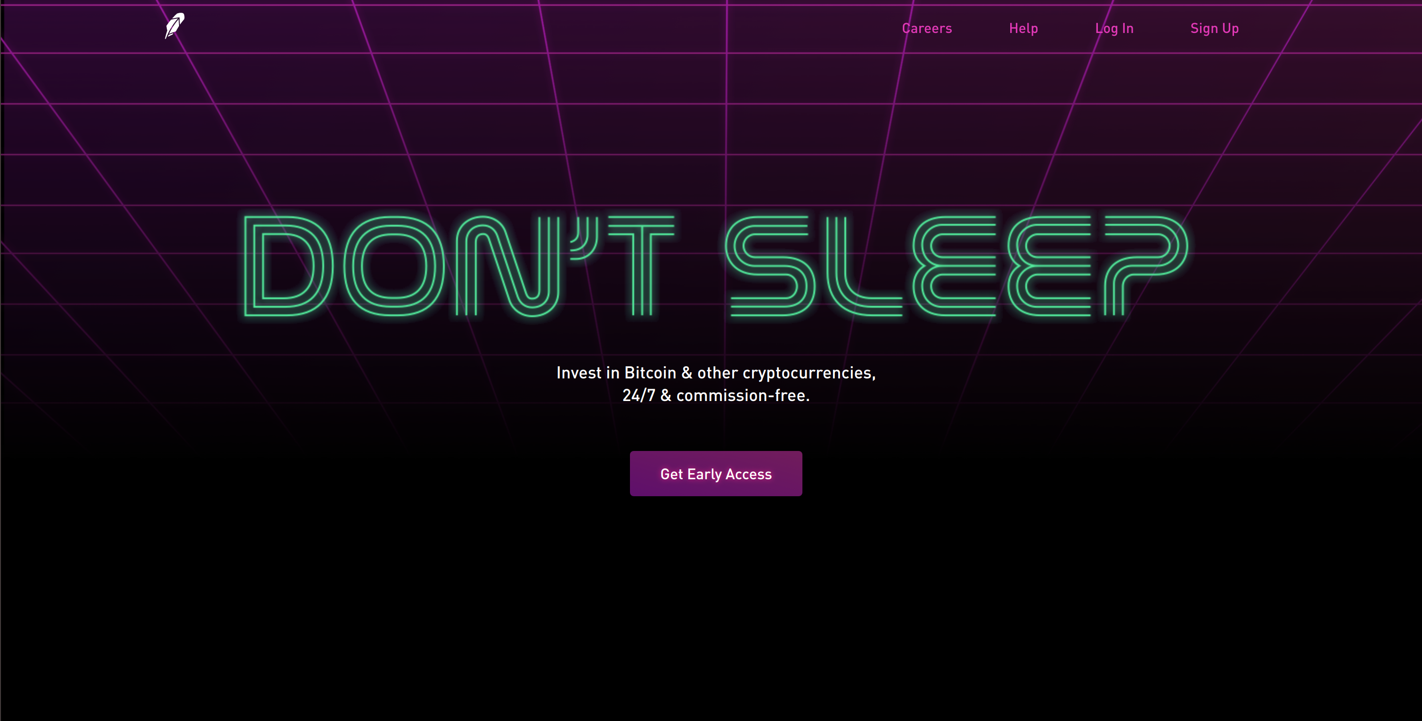The width and height of the screenshot is (1422, 721).
Task: Select Sign Up in the navigation
Action: [1214, 28]
